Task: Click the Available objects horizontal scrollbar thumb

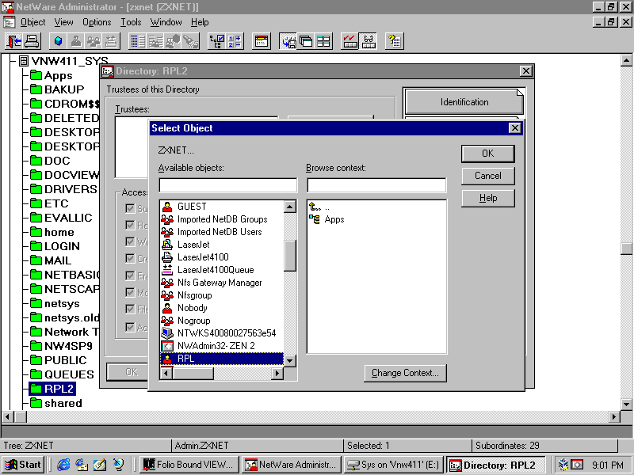Action: pos(193,373)
